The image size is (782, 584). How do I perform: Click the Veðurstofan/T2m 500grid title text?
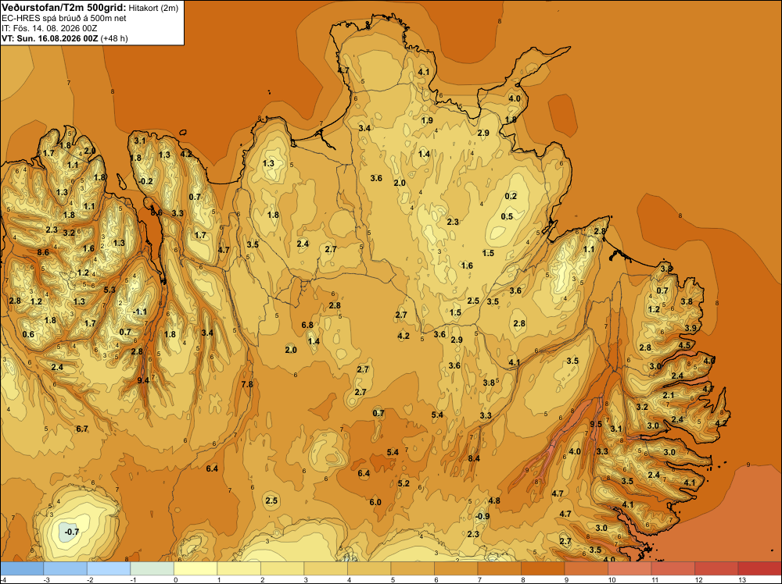(64, 8)
